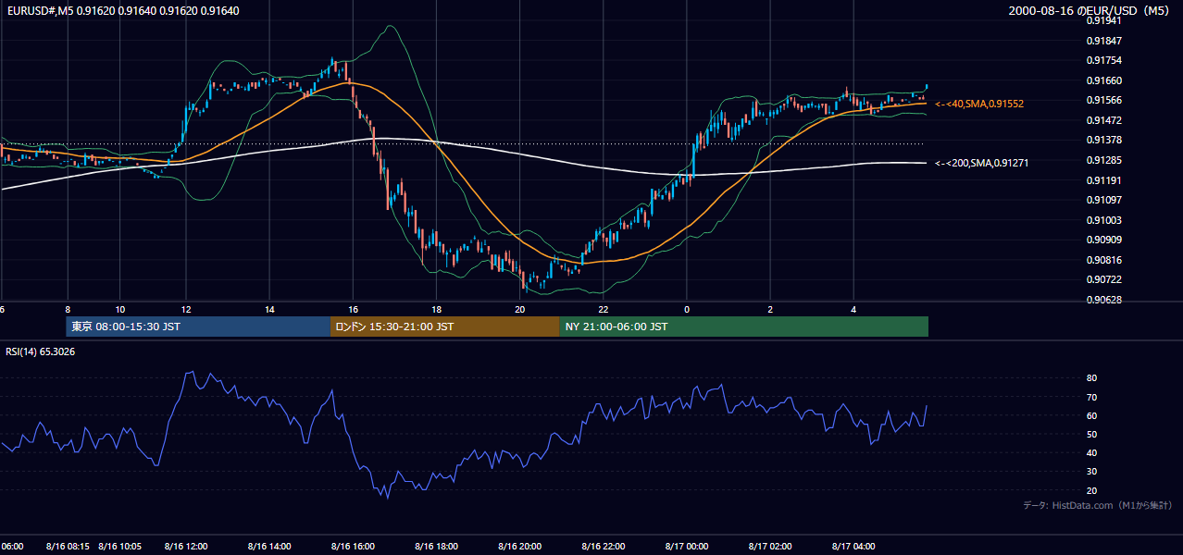Click price axis value 0.91941
Viewport: 1183px width, 555px height.
1103,20
